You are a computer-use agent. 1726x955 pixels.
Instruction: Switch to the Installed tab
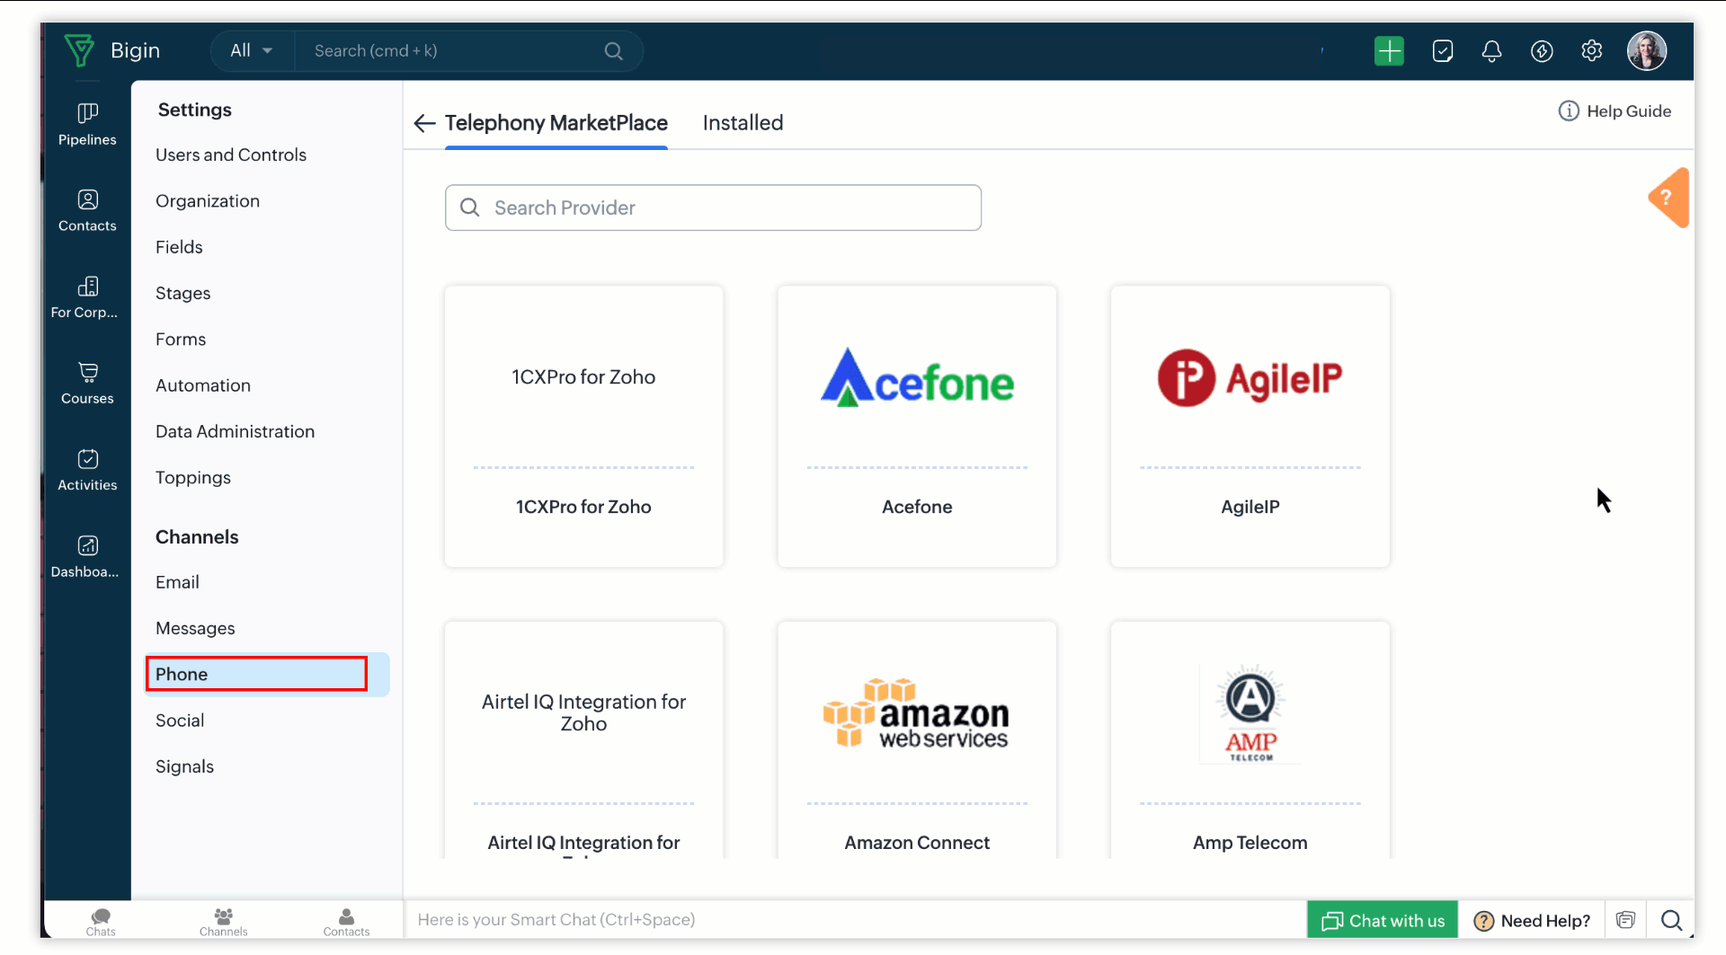click(743, 123)
